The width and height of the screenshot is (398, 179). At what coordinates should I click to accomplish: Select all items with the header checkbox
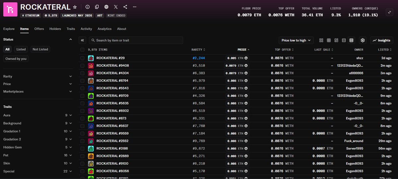[x=82, y=50]
